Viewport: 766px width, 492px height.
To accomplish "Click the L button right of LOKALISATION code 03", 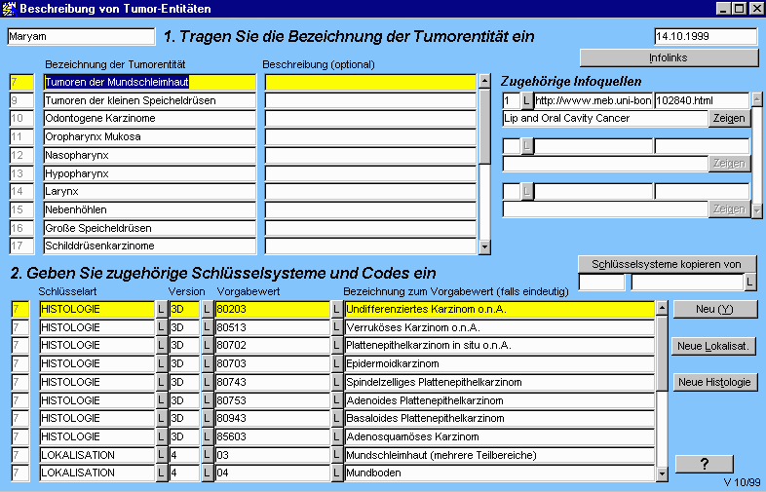I will point(337,456).
